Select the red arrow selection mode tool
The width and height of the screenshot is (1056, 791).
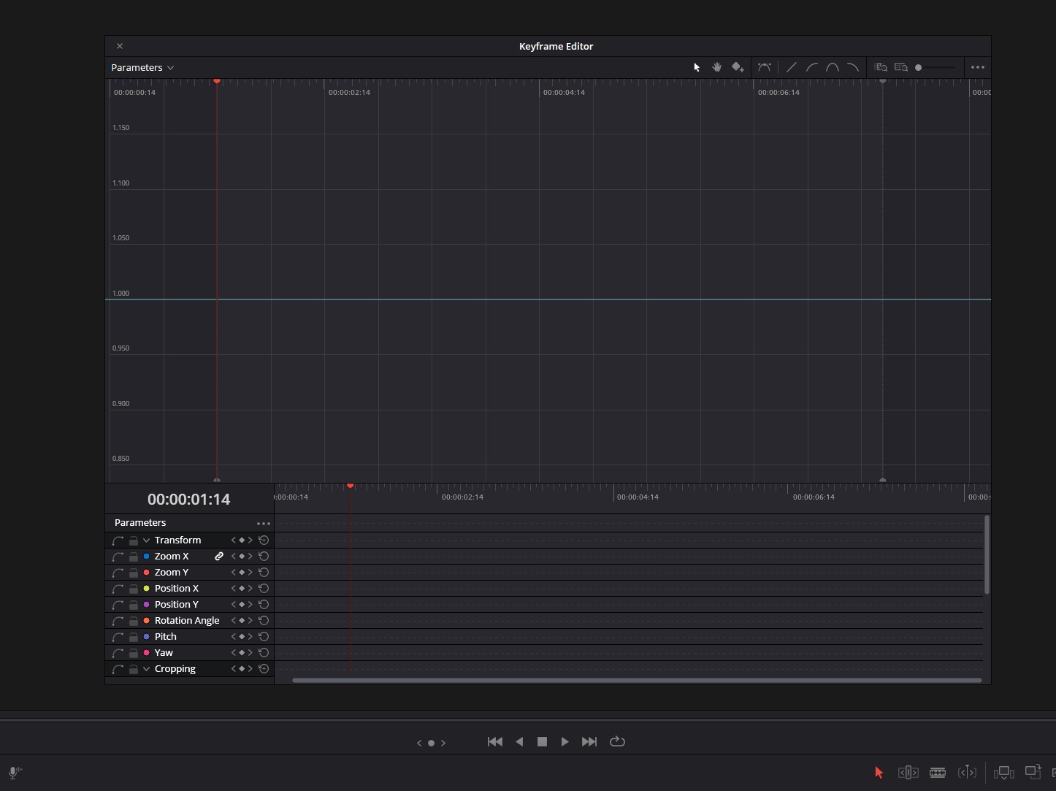[879, 772]
